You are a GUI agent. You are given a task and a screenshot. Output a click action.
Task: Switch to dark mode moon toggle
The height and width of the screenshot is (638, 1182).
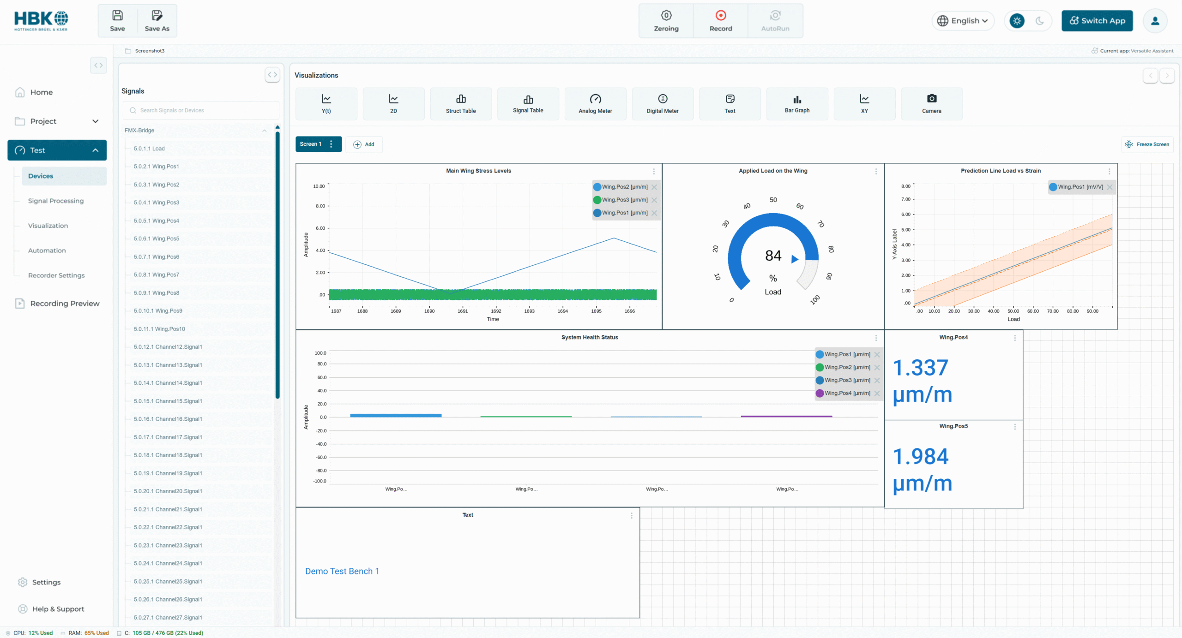click(x=1039, y=21)
